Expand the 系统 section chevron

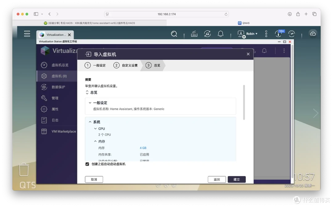pos(90,122)
